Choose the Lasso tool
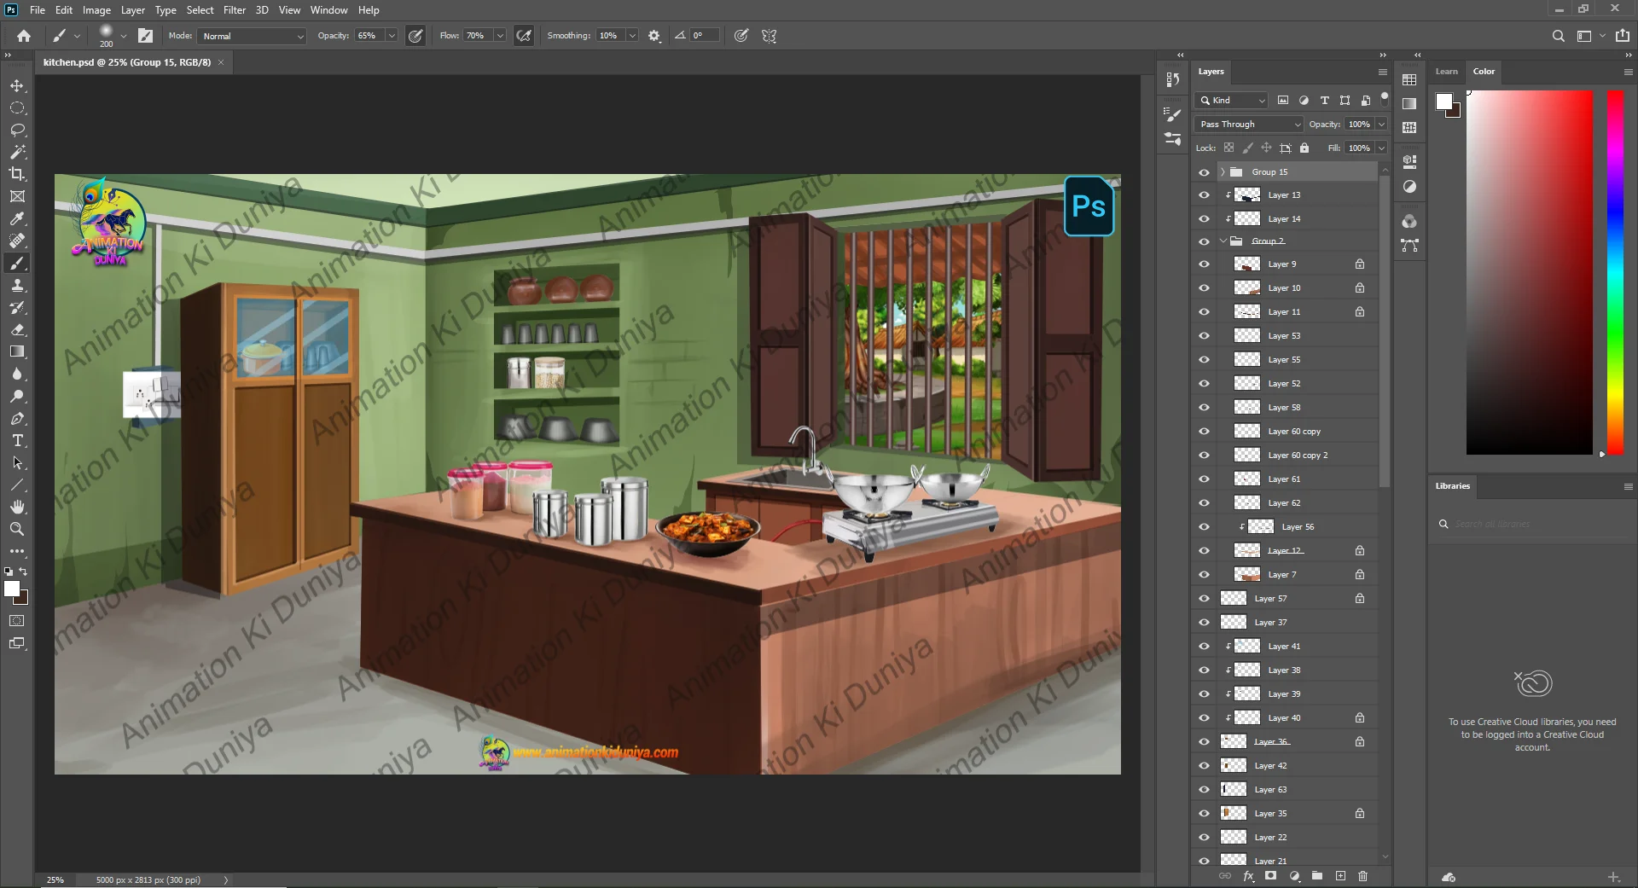Screen dimensions: 1638x888 coord(17,130)
